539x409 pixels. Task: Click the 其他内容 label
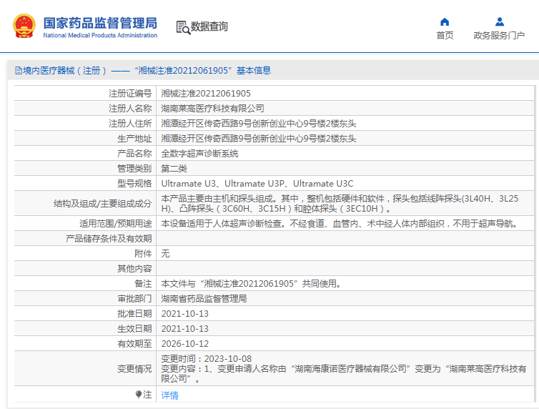tap(134, 269)
